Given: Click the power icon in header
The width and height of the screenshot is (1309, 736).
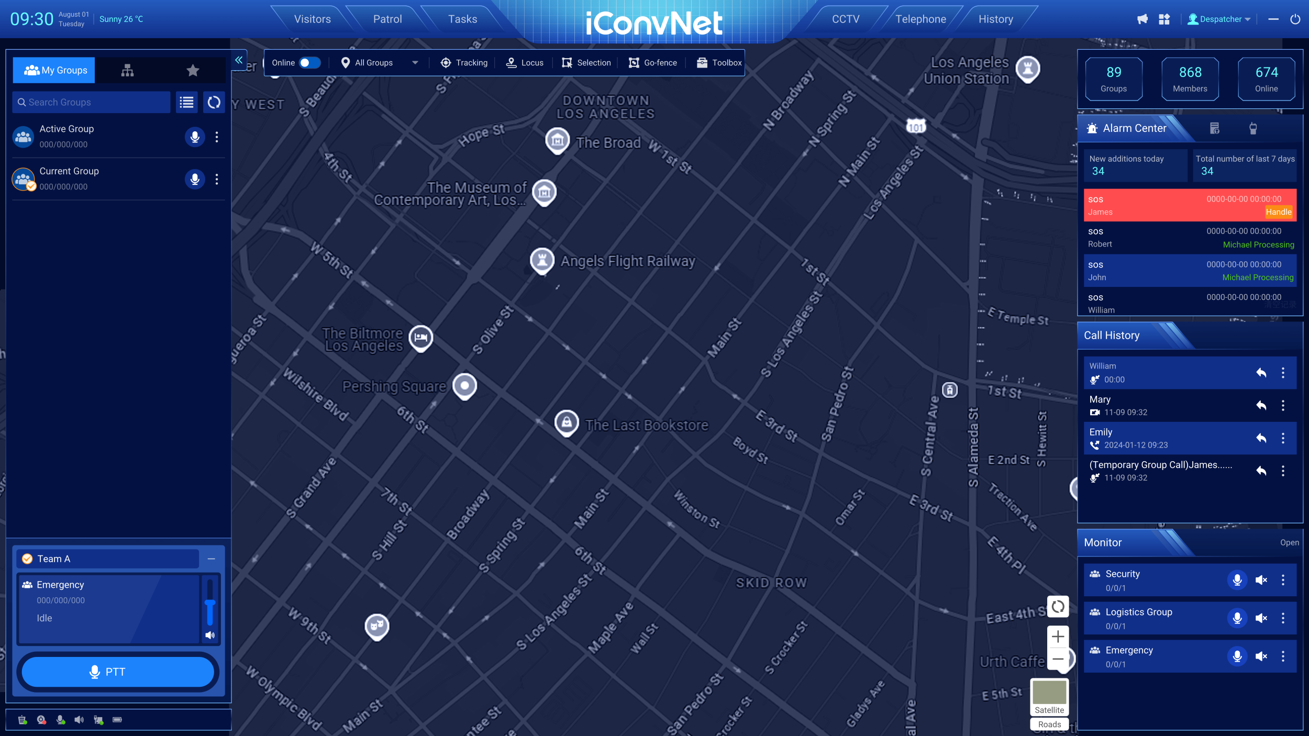Looking at the screenshot, I should pos(1295,19).
